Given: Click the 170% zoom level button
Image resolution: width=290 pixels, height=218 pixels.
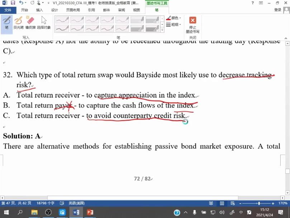Looking at the screenshot, I should [x=283, y=203].
